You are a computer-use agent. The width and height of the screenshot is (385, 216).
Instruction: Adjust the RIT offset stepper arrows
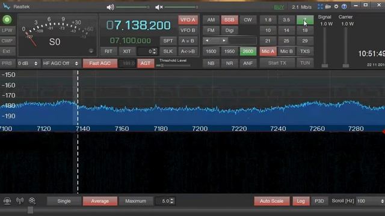[154, 51]
